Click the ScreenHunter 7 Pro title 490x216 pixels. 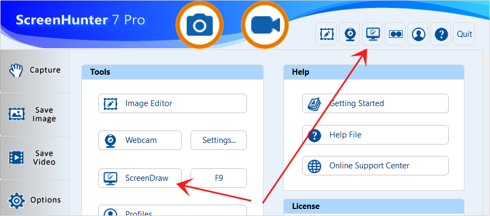81,20
